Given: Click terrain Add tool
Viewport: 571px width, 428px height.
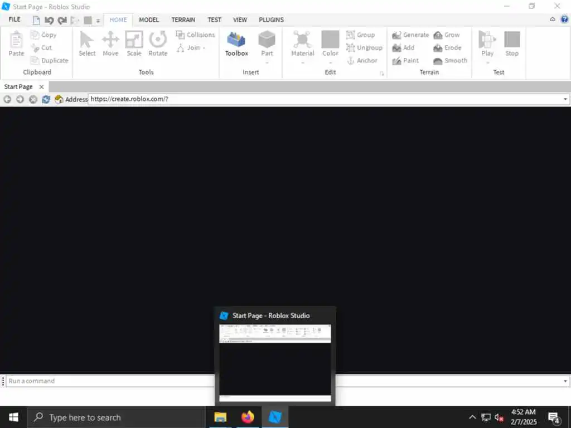Looking at the screenshot, I should pyautogui.click(x=403, y=48).
